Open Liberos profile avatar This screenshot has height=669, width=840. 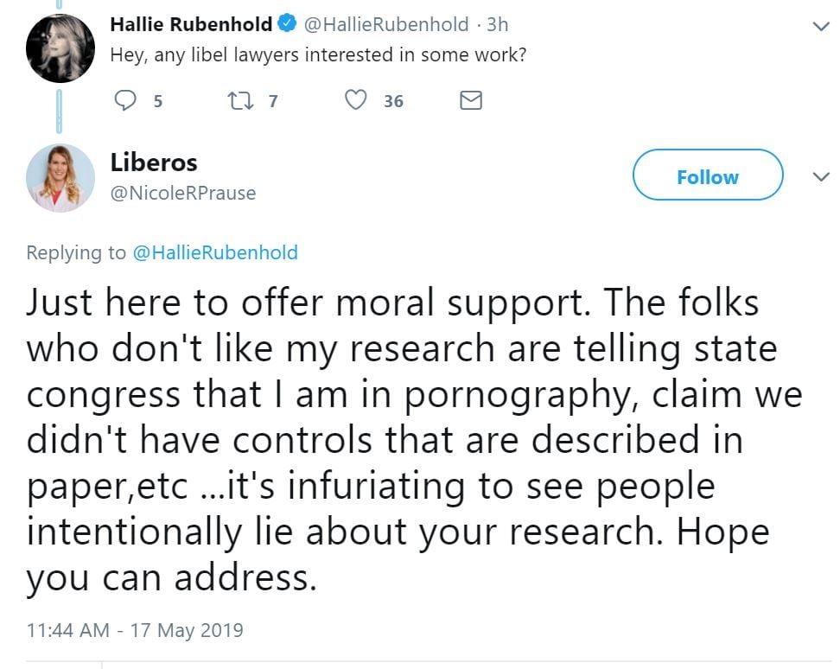(60, 177)
